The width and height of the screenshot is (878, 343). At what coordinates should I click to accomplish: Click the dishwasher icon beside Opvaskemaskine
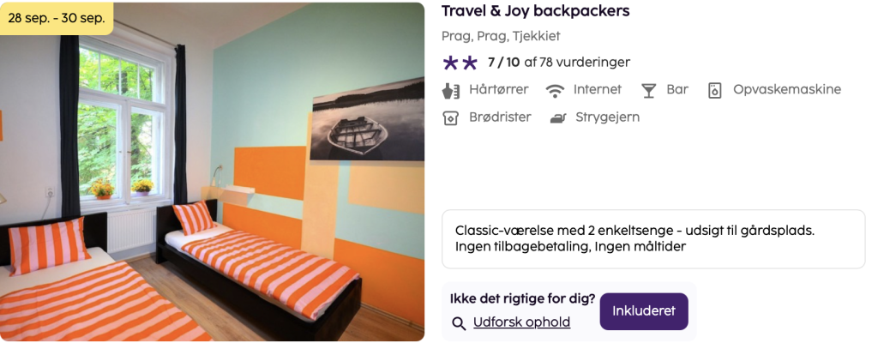tap(714, 90)
